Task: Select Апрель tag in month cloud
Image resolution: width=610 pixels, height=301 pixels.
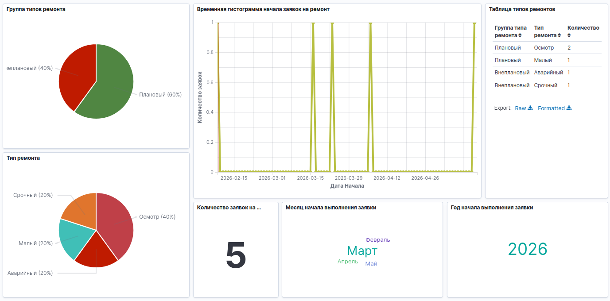Action: tap(348, 262)
